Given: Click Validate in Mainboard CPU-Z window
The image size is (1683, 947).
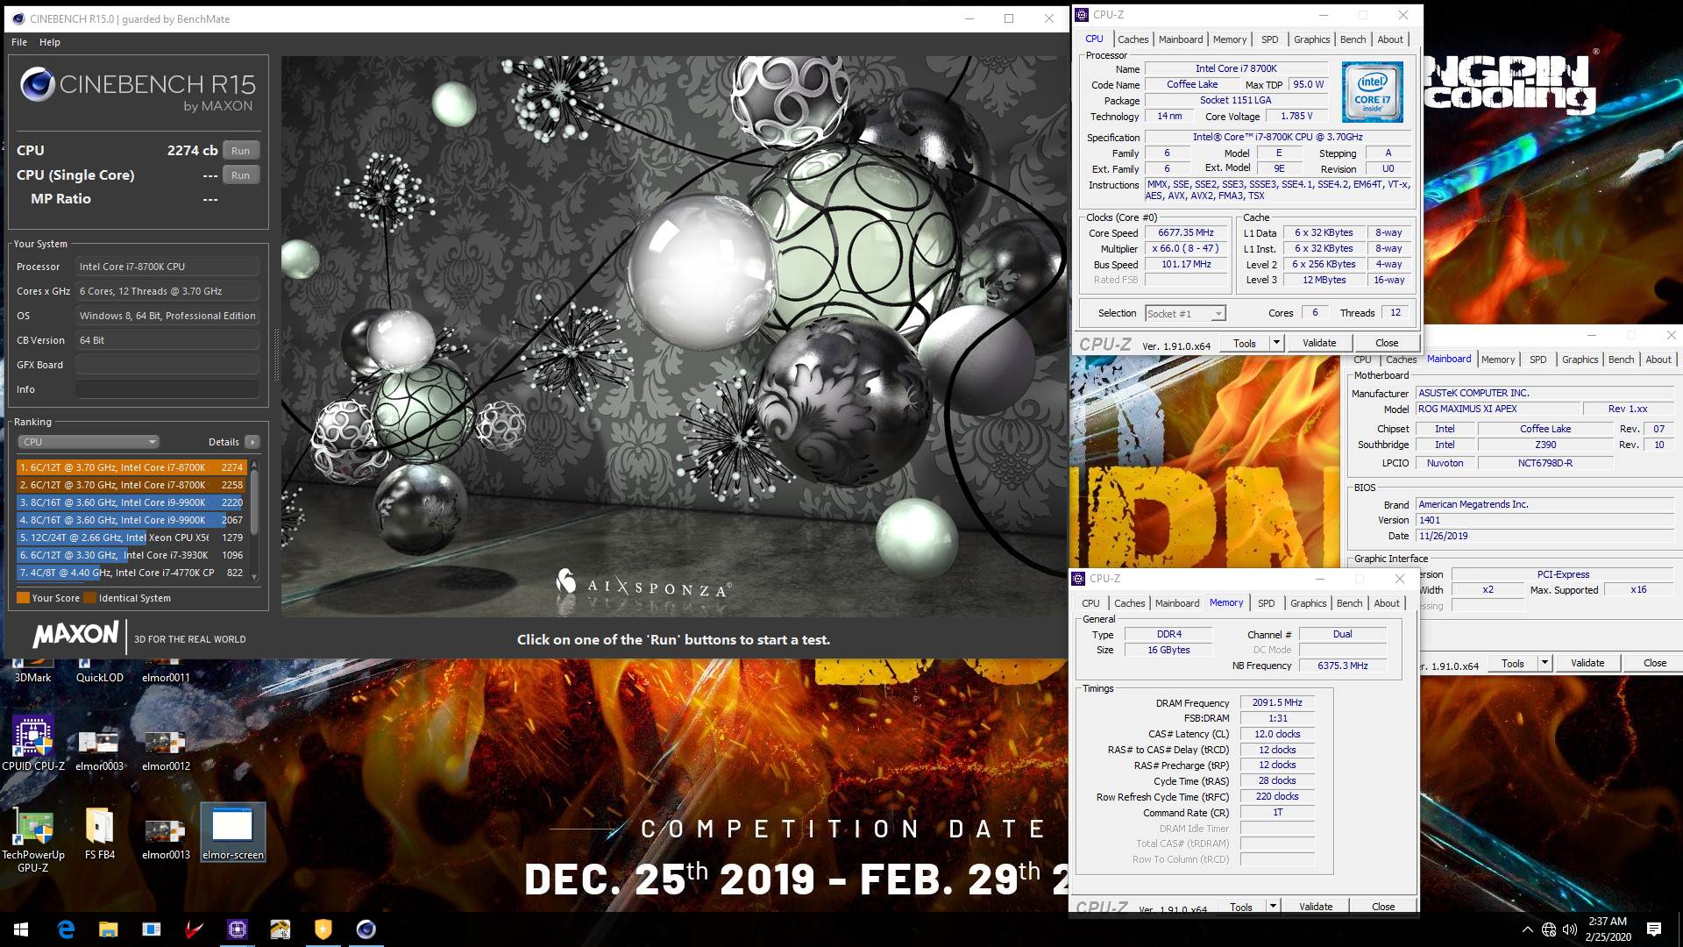Looking at the screenshot, I should (x=1587, y=663).
